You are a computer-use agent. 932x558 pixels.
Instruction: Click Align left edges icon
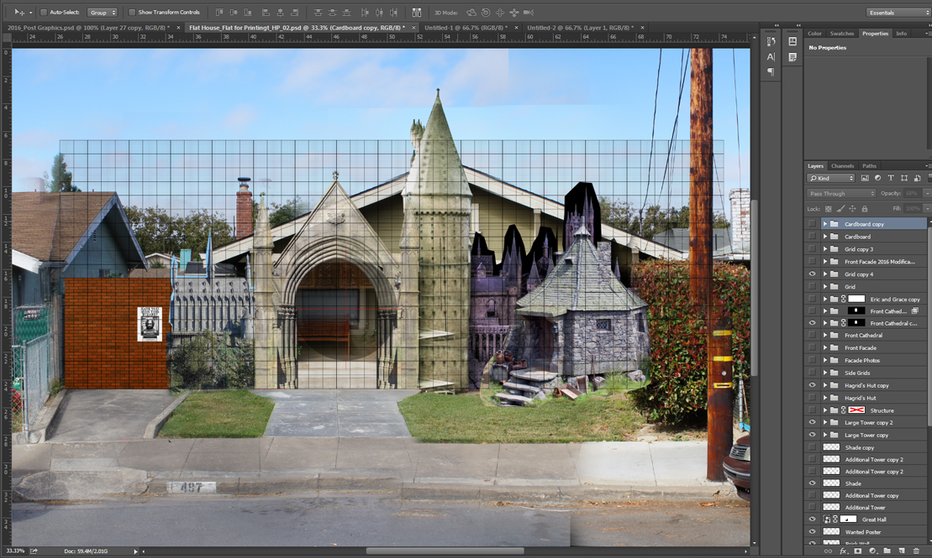(266, 12)
